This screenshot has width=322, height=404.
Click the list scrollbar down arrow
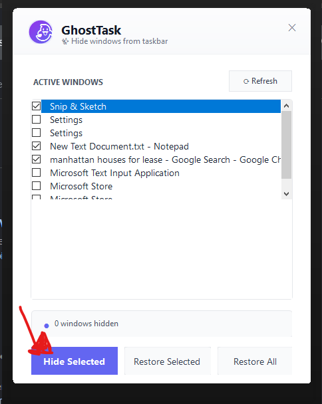coord(286,194)
